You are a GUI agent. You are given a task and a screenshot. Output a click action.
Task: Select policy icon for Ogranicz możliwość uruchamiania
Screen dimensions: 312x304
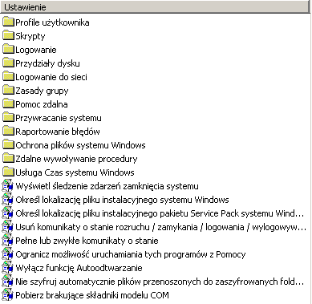coord(8,253)
